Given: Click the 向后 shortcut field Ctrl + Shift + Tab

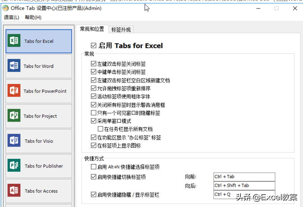Looking at the screenshot, I should tap(244, 186).
